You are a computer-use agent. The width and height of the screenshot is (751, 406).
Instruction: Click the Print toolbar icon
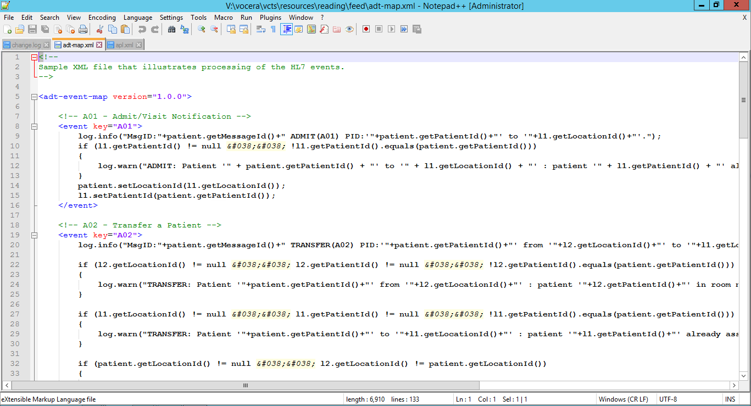pos(83,29)
